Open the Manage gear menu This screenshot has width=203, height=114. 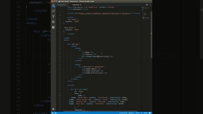53,109
